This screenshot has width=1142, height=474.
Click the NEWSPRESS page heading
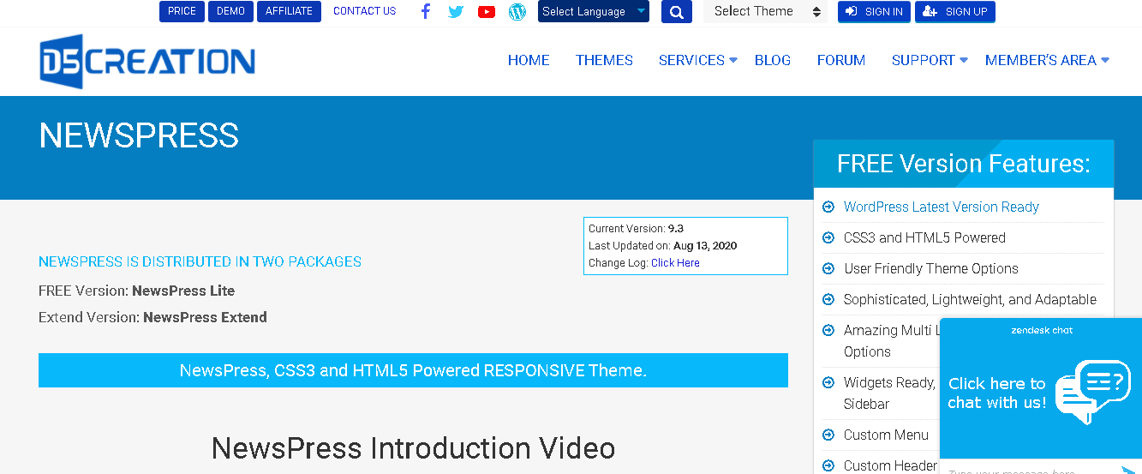point(139,135)
